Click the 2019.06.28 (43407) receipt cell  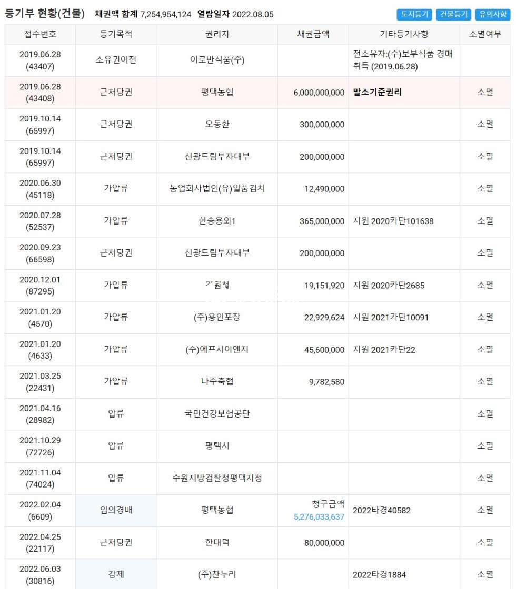click(40, 60)
